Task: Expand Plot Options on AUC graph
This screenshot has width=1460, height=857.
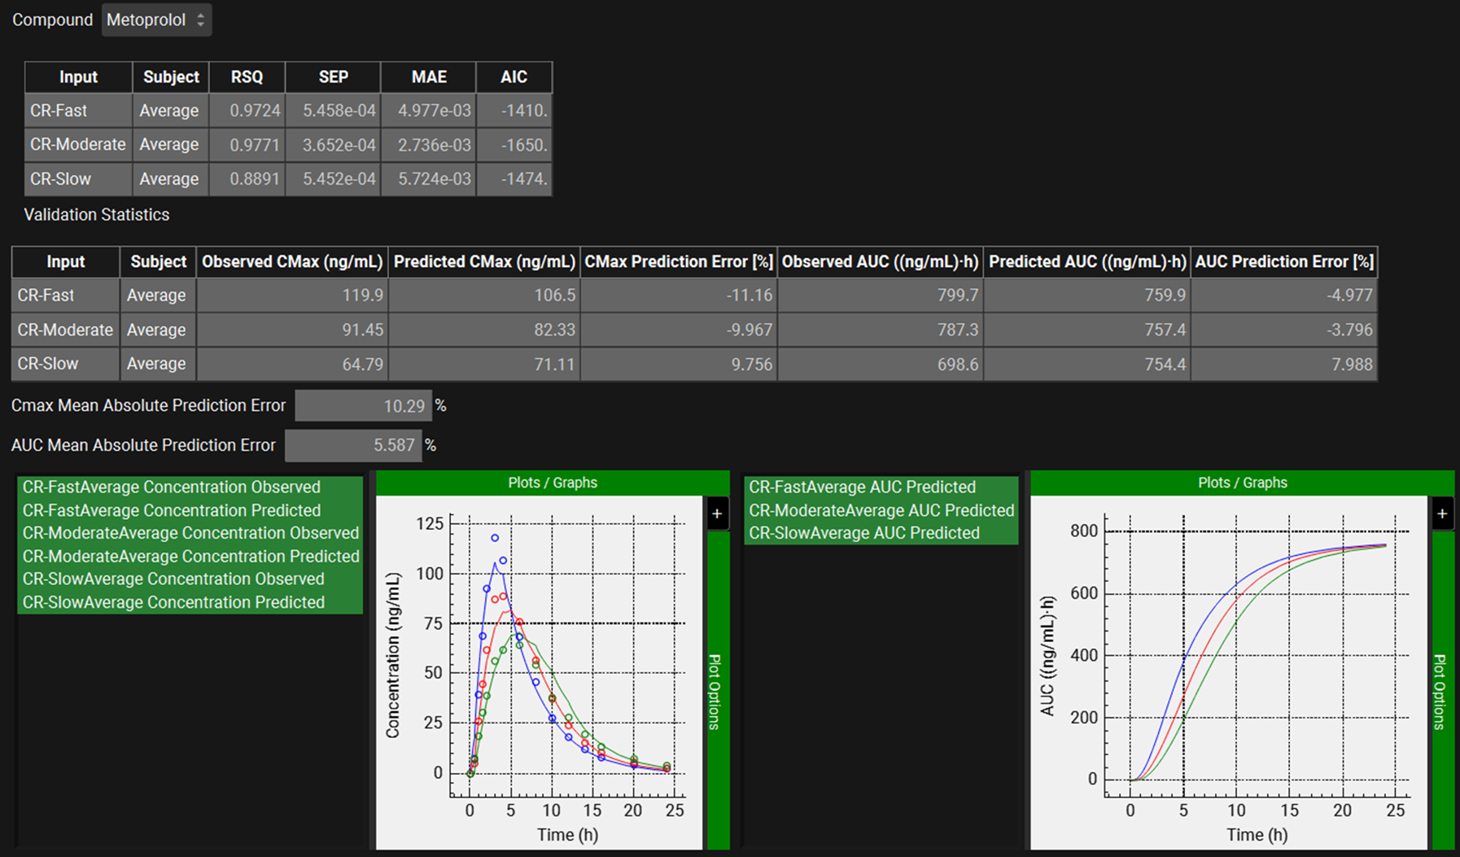Action: (1441, 690)
